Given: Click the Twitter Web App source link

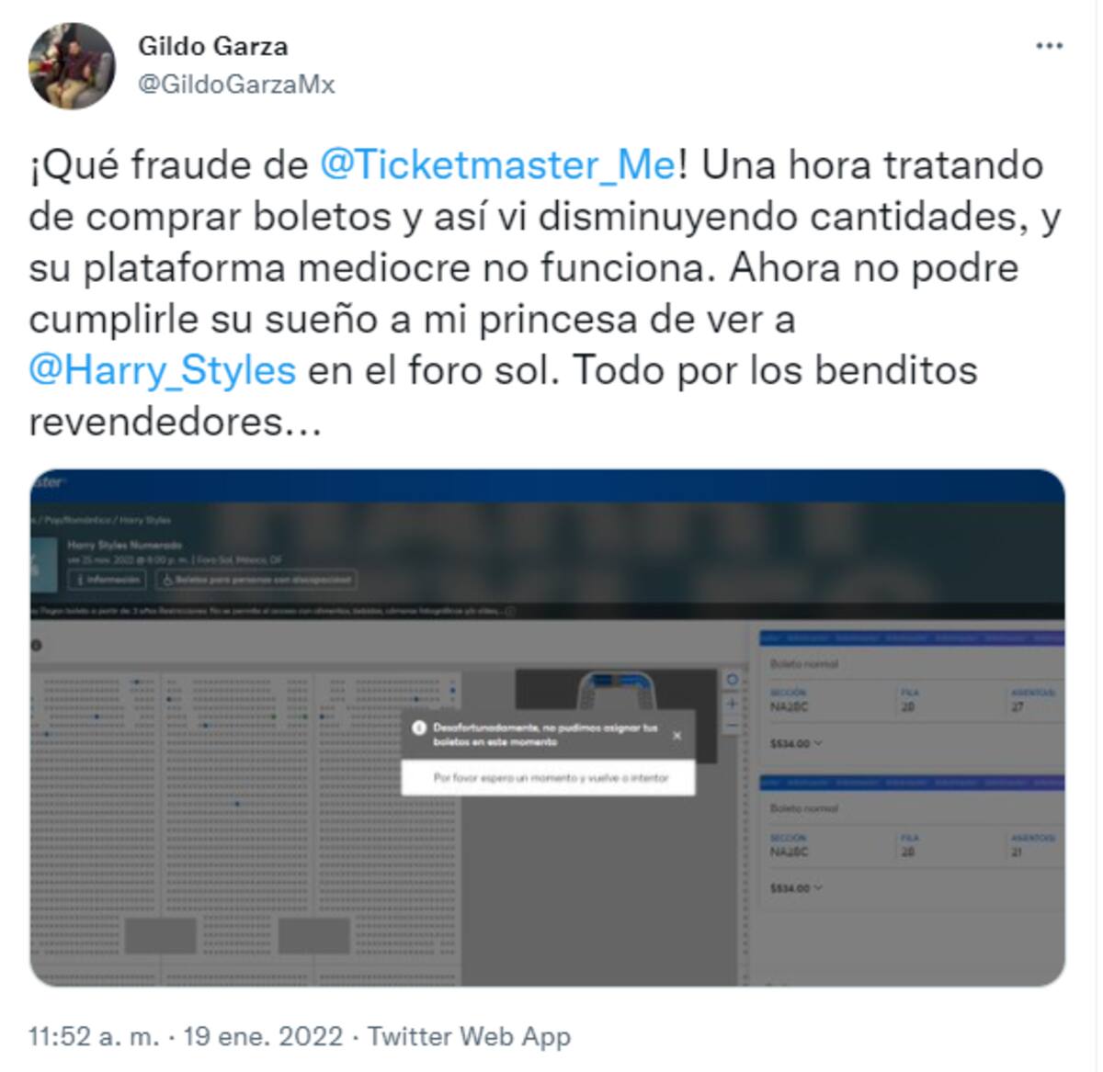Looking at the screenshot, I should [470, 1036].
